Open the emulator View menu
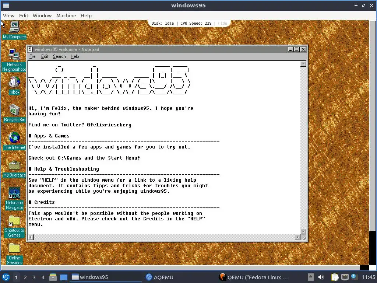377x283 pixels. click(x=9, y=15)
